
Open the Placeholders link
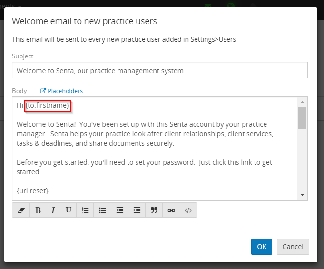click(65, 91)
